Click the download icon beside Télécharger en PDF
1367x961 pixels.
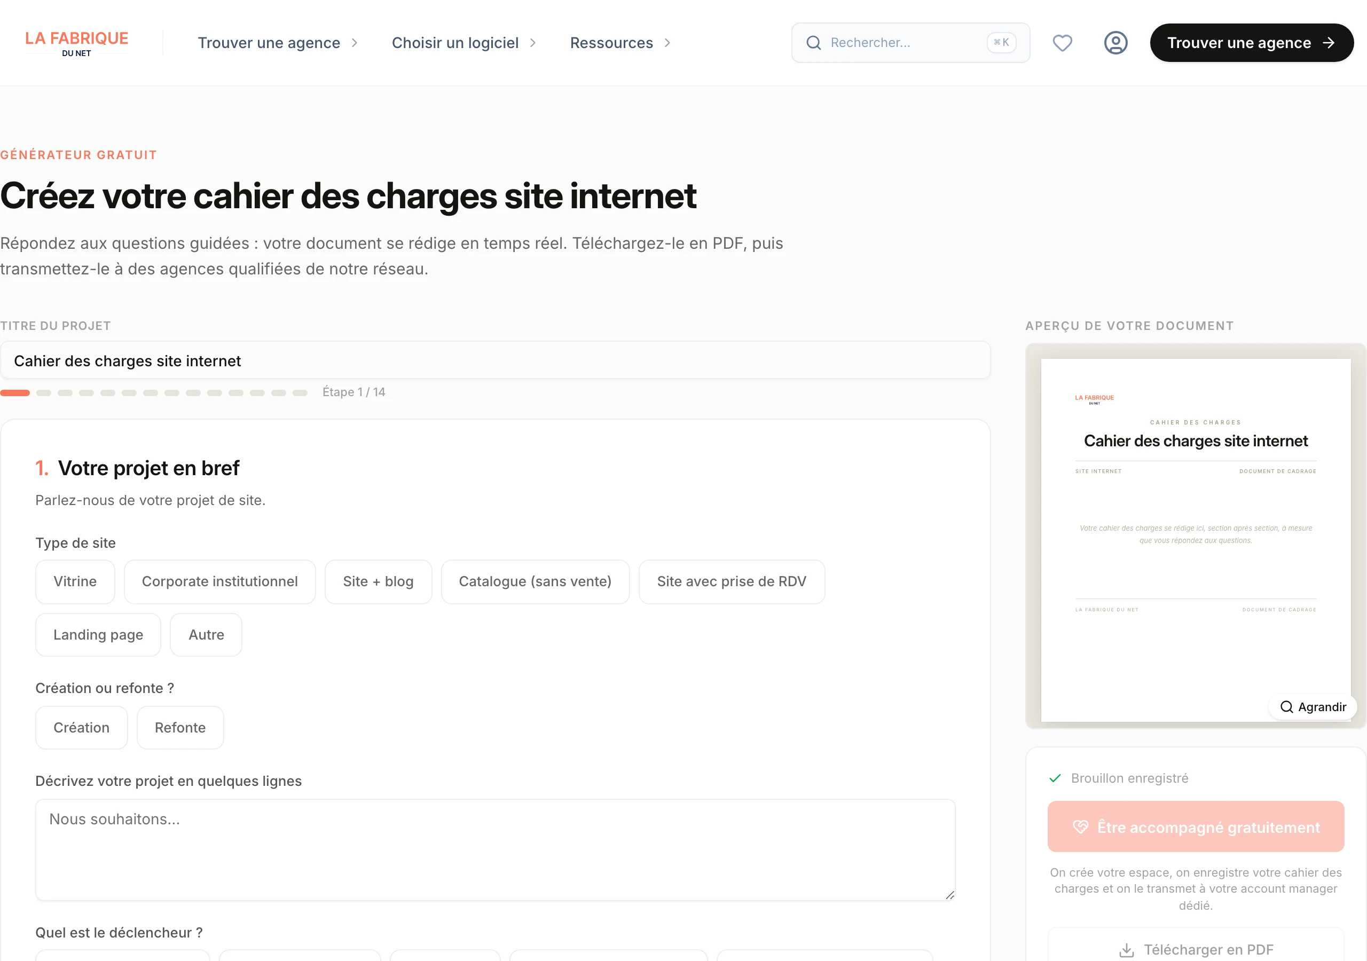point(1127,950)
